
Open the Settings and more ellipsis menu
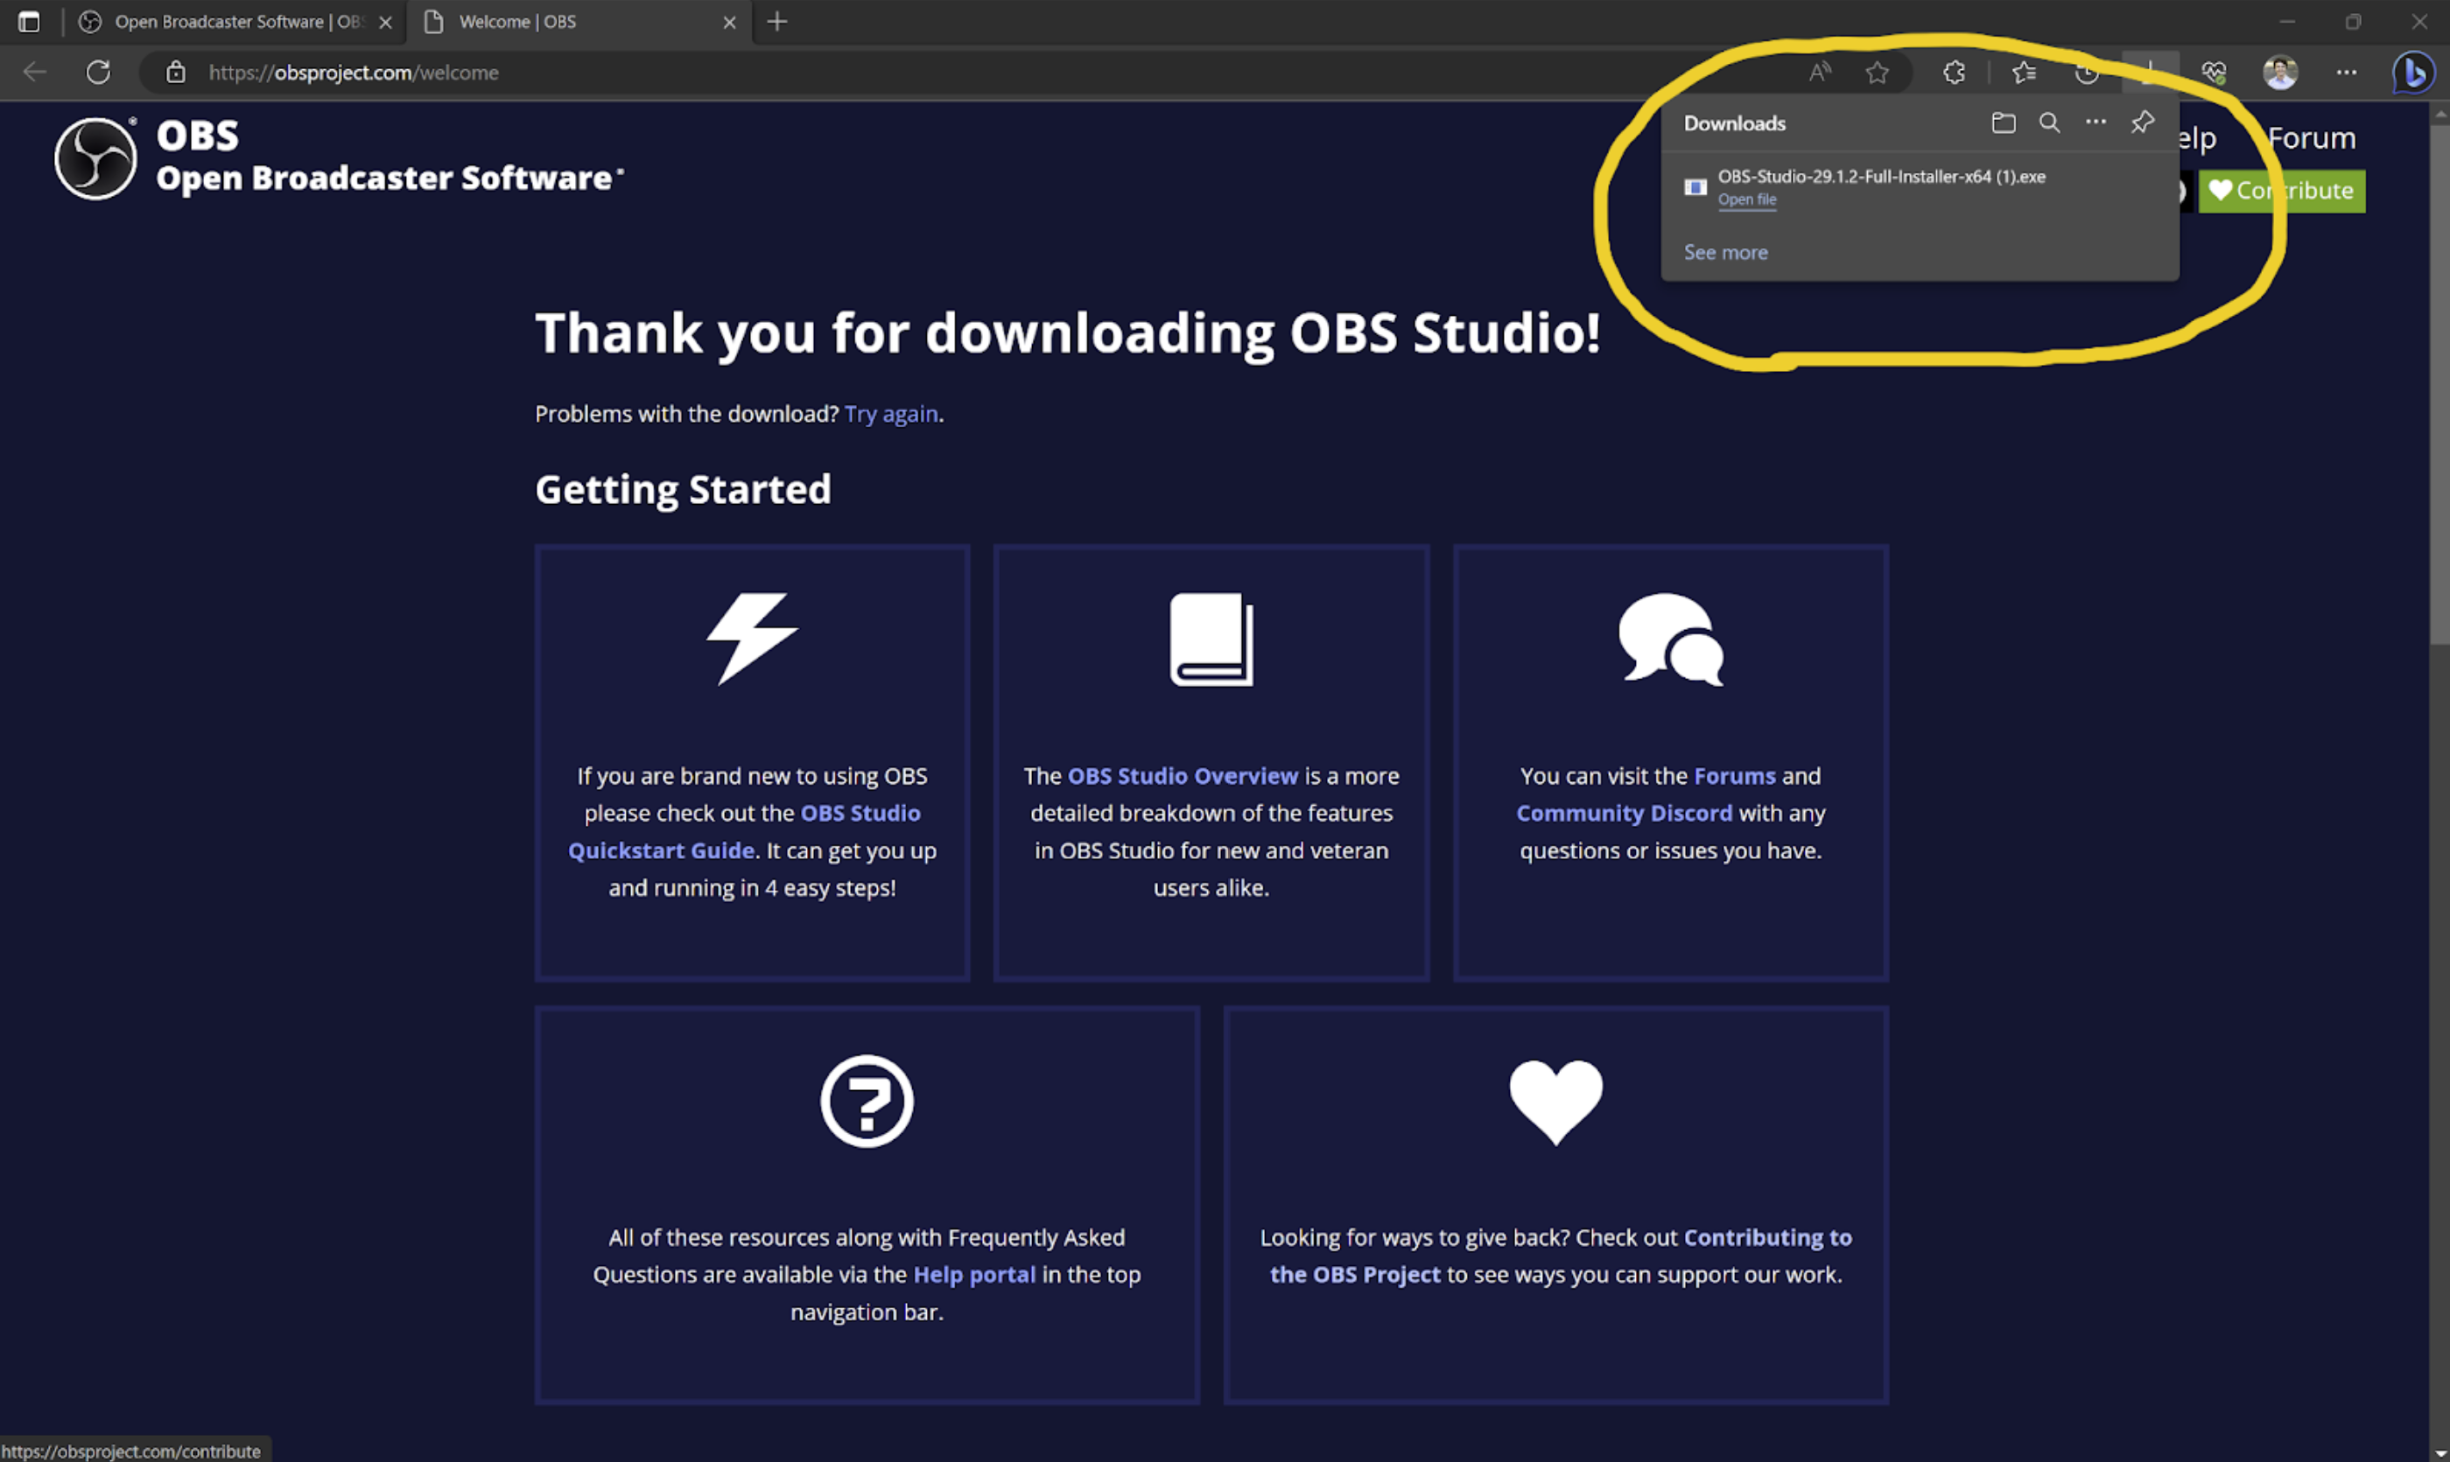tap(2347, 72)
